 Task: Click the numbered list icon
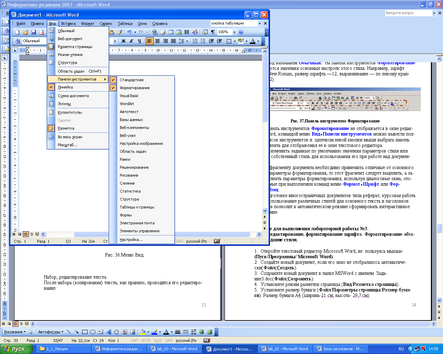click(x=195, y=41)
